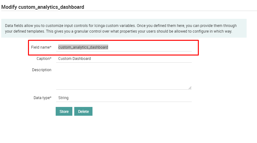The width and height of the screenshot is (257, 143).
Task: Click the asterisk beside the Caption label
Action: 50,58
